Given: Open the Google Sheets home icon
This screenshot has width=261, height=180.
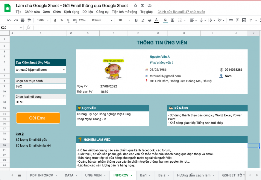Looking at the screenshot, I should [x=7, y=8].
